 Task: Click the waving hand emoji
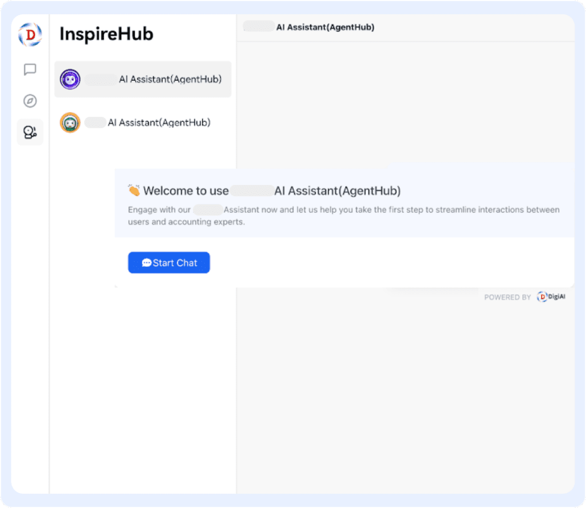pyautogui.click(x=134, y=190)
